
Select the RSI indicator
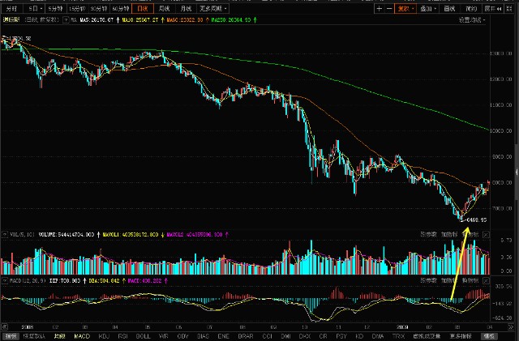(122, 336)
